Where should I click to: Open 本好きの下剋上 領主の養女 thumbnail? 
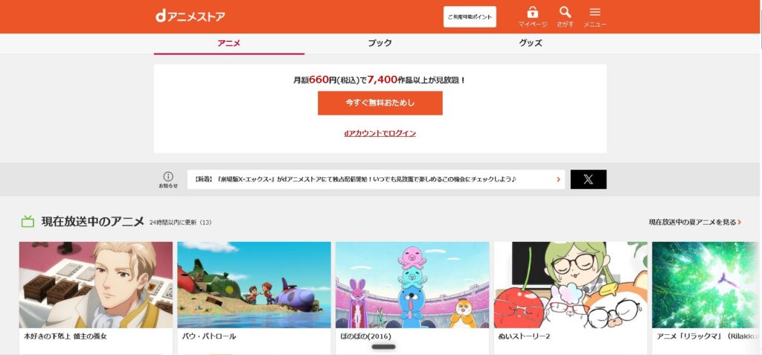click(96, 285)
